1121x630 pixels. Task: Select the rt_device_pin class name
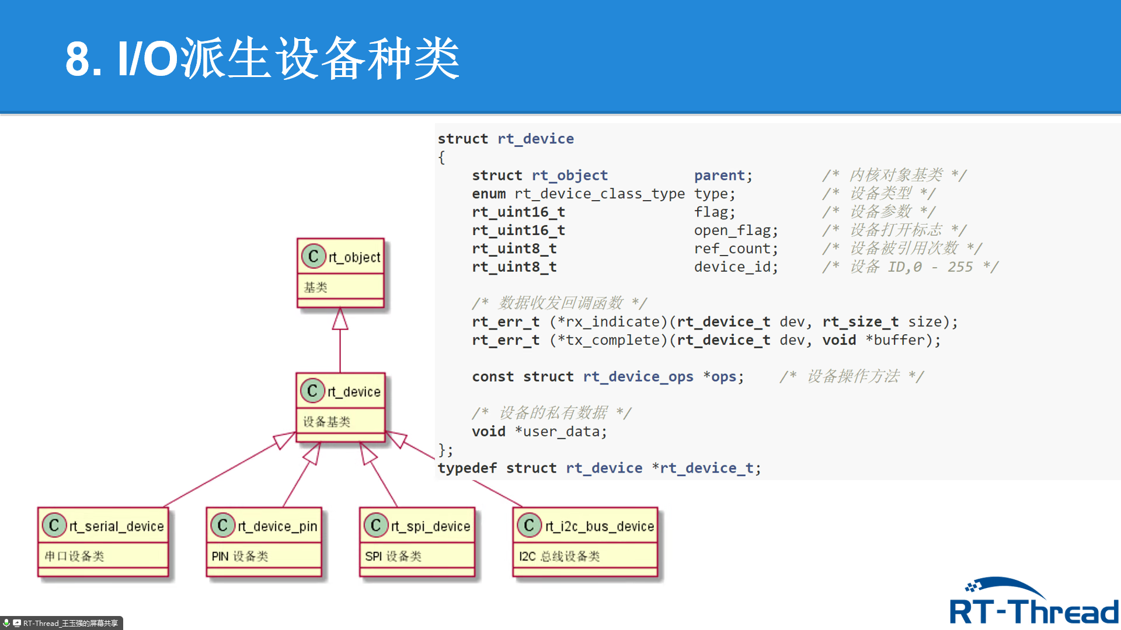click(x=277, y=526)
